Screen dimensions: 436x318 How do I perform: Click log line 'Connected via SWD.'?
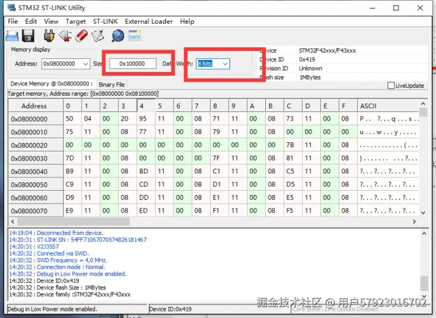pyautogui.click(x=48, y=253)
